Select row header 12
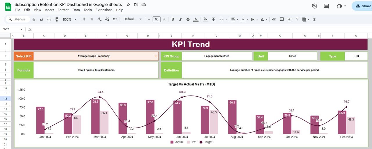The width and height of the screenshot is (372, 149). pos(5,99)
